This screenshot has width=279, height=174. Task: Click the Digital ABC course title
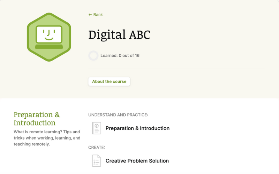pyautogui.click(x=119, y=35)
